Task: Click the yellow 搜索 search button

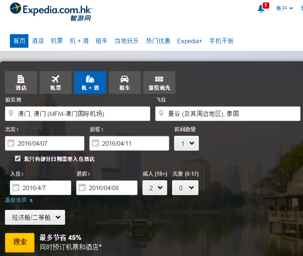Action: [x=20, y=243]
